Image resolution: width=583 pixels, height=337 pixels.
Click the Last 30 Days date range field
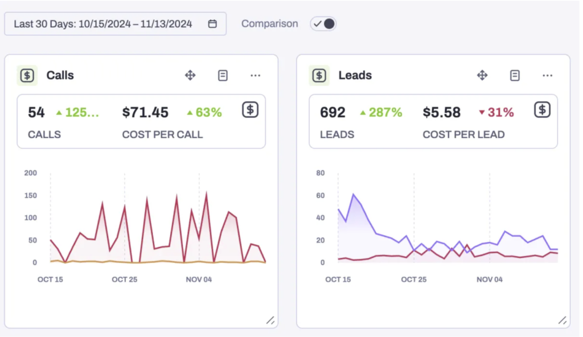coord(115,24)
